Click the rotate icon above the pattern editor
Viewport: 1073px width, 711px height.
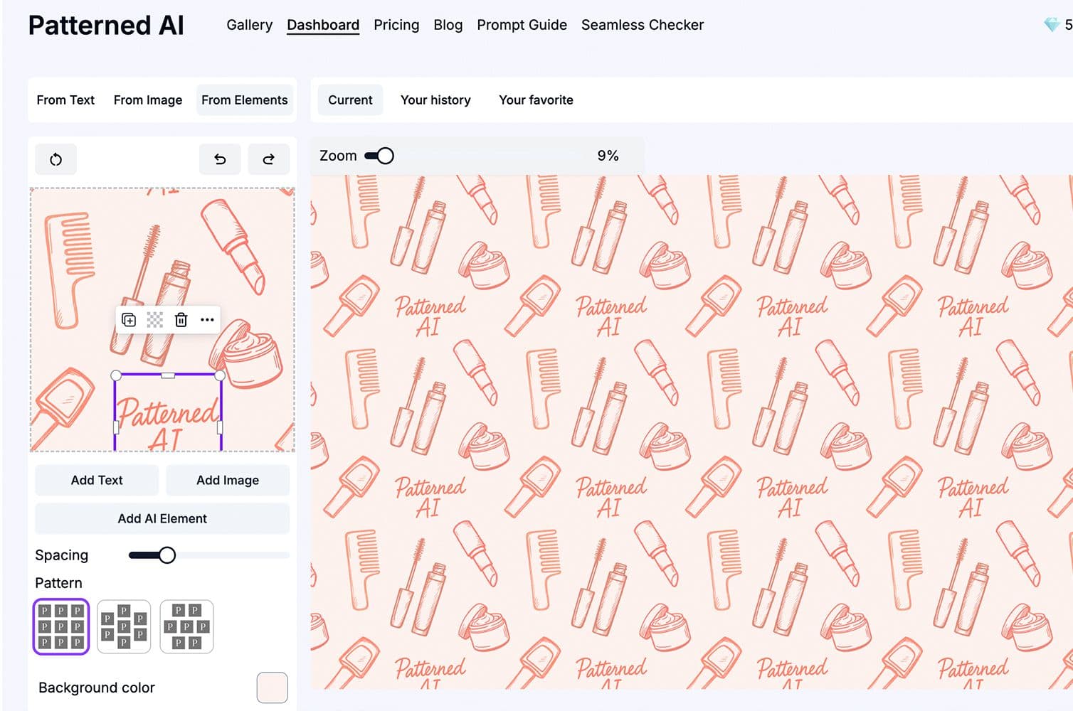(x=55, y=159)
